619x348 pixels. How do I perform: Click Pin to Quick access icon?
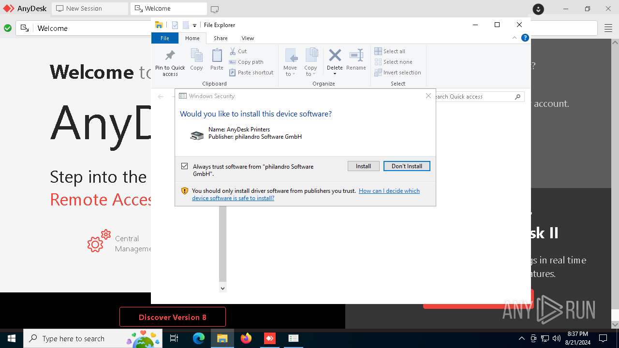170,62
